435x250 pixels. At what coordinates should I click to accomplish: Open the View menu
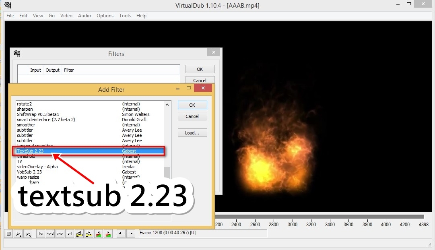pos(38,16)
